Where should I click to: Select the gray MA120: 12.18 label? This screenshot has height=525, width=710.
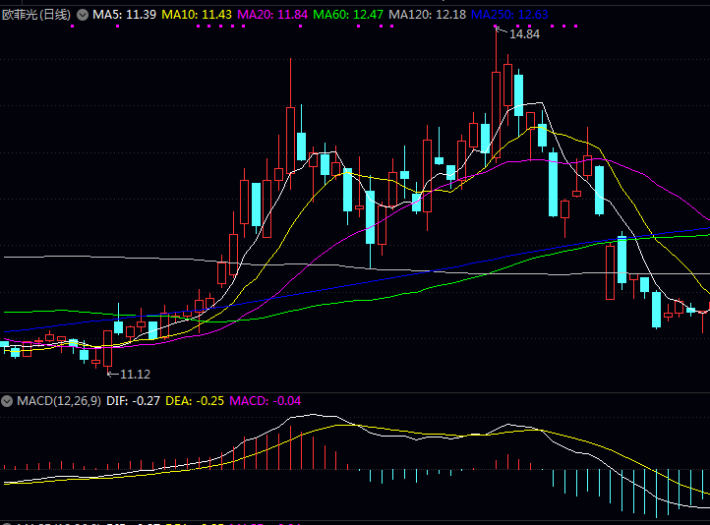(428, 15)
